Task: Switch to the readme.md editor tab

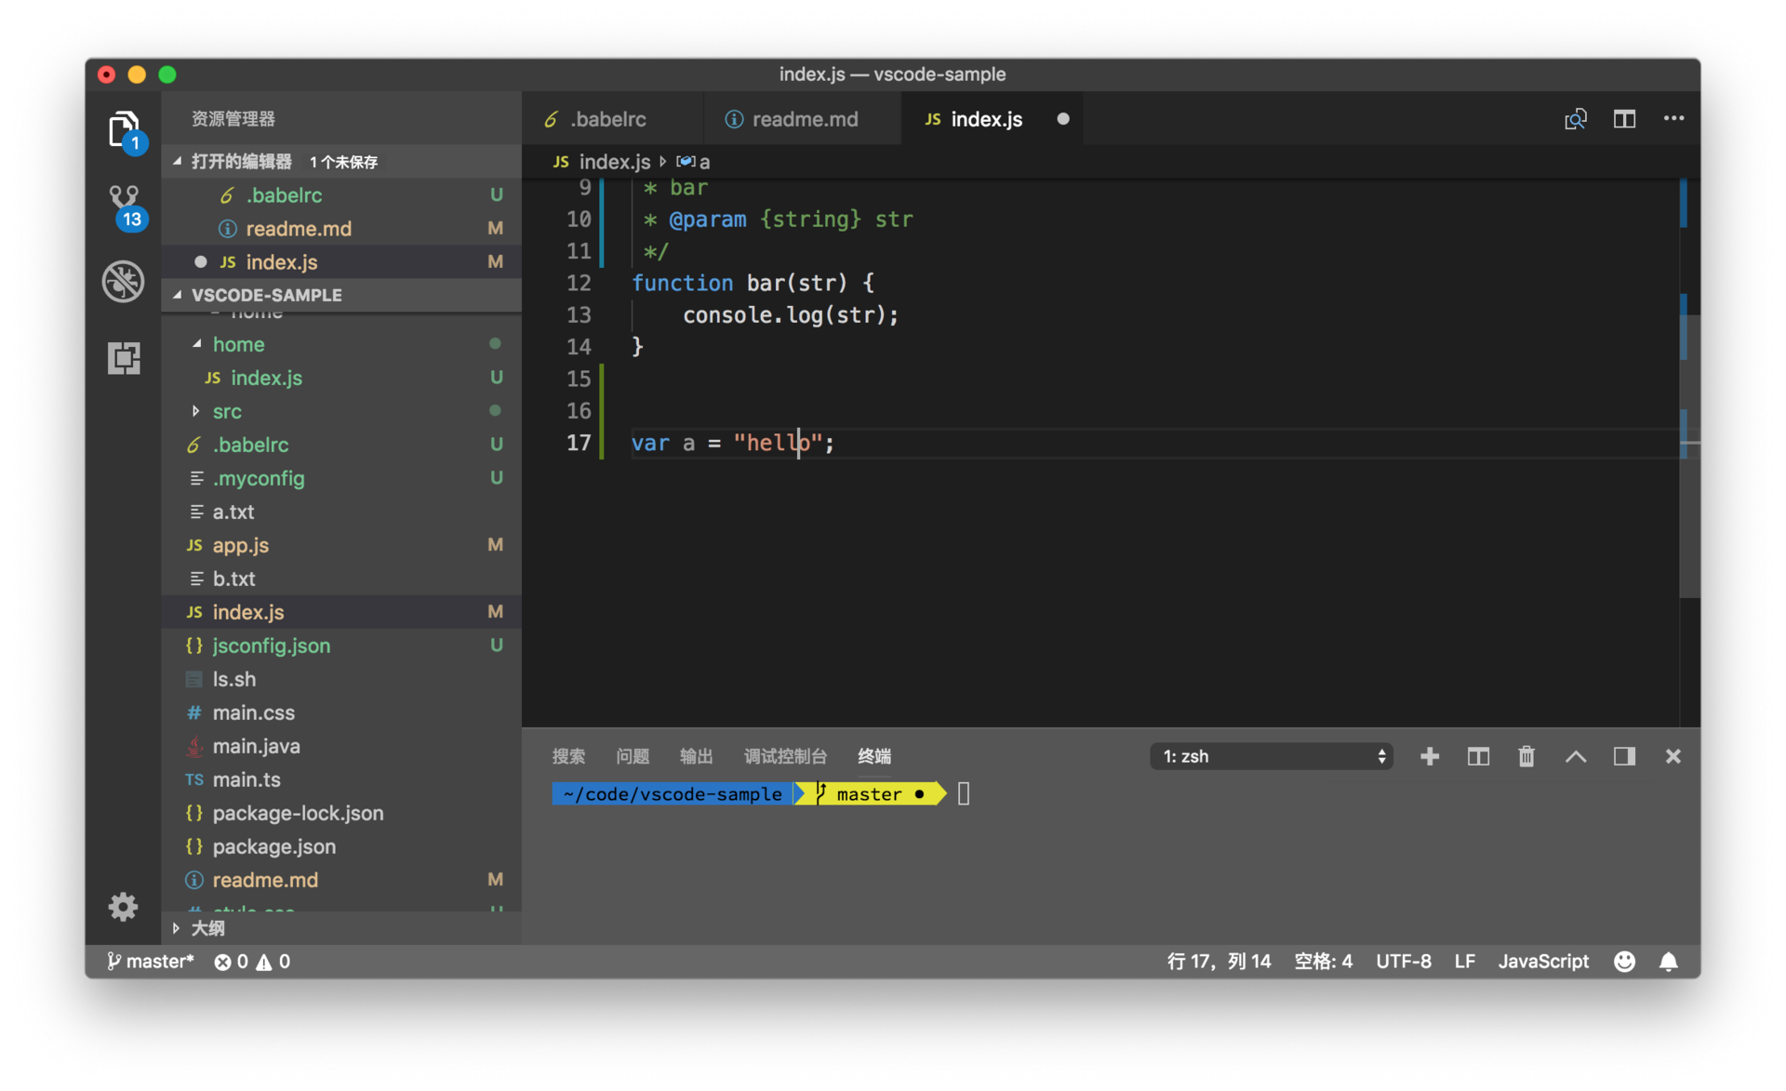Action: click(x=804, y=119)
